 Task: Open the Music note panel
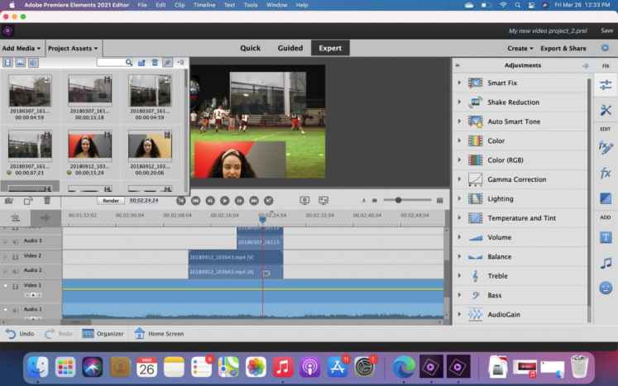(x=606, y=263)
